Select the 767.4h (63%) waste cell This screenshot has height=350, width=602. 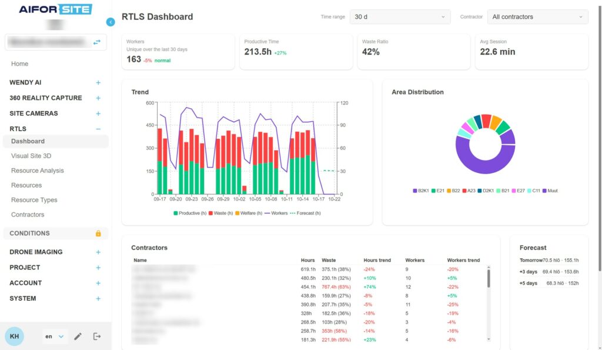pos(336,288)
